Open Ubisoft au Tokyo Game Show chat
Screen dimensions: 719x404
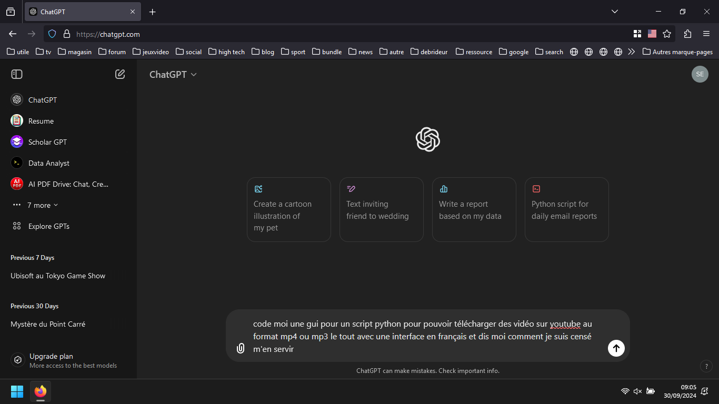tap(58, 276)
